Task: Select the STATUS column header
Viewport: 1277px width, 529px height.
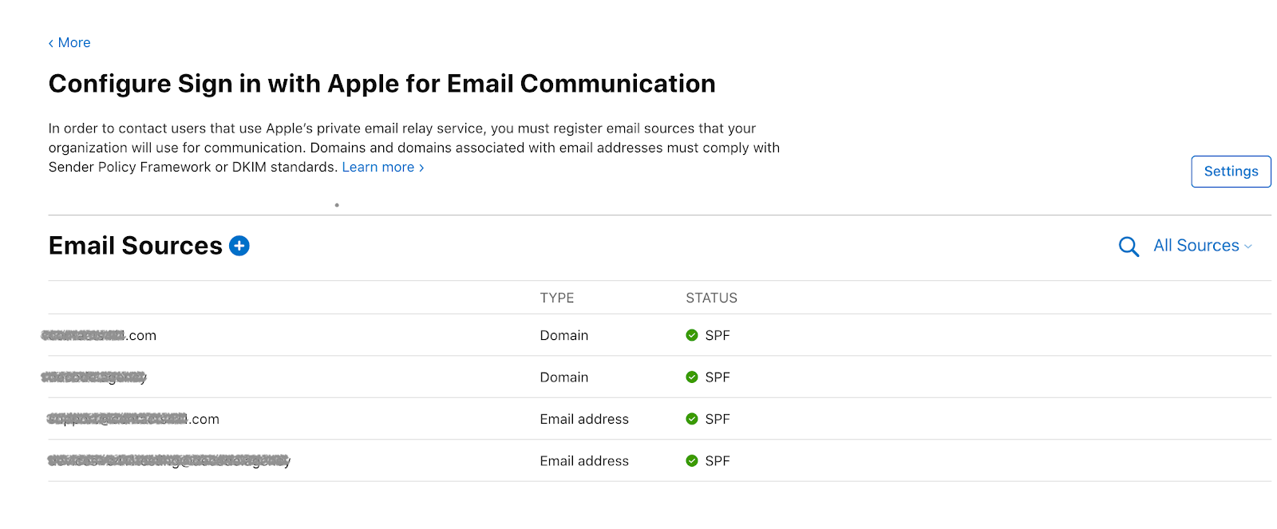Action: coord(710,298)
